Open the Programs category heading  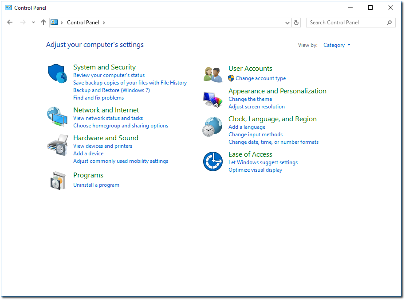coord(88,175)
